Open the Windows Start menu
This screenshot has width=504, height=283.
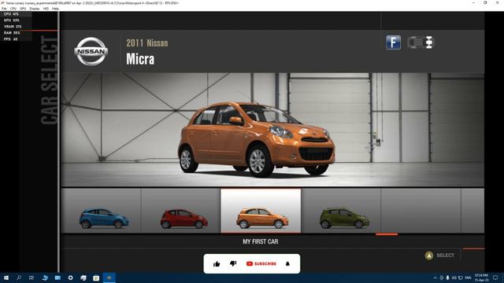6,277
